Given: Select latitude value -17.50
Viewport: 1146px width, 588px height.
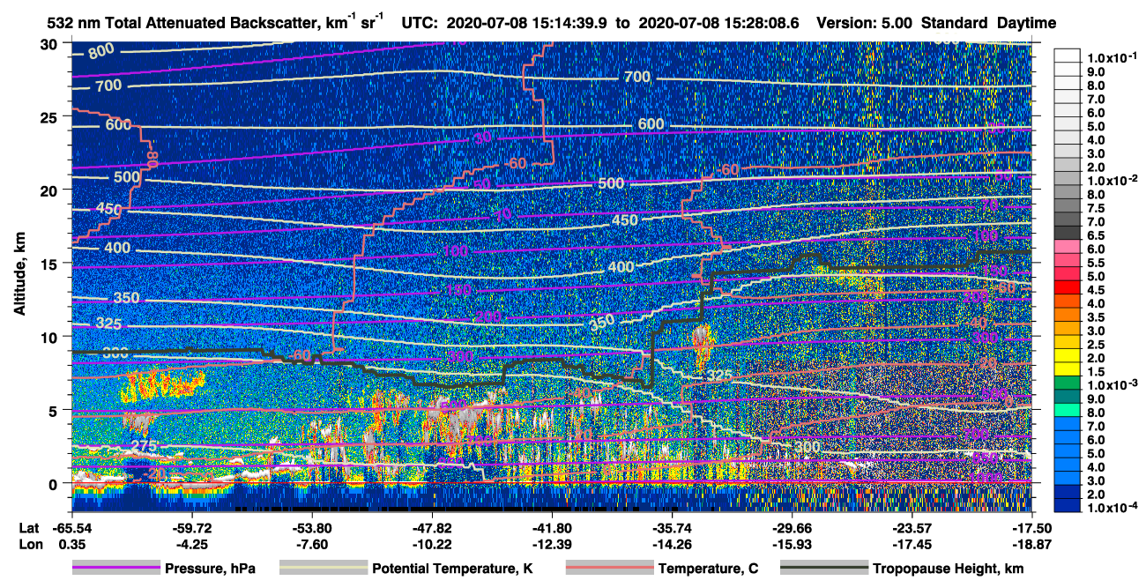Looking at the screenshot, I should point(1031,528).
